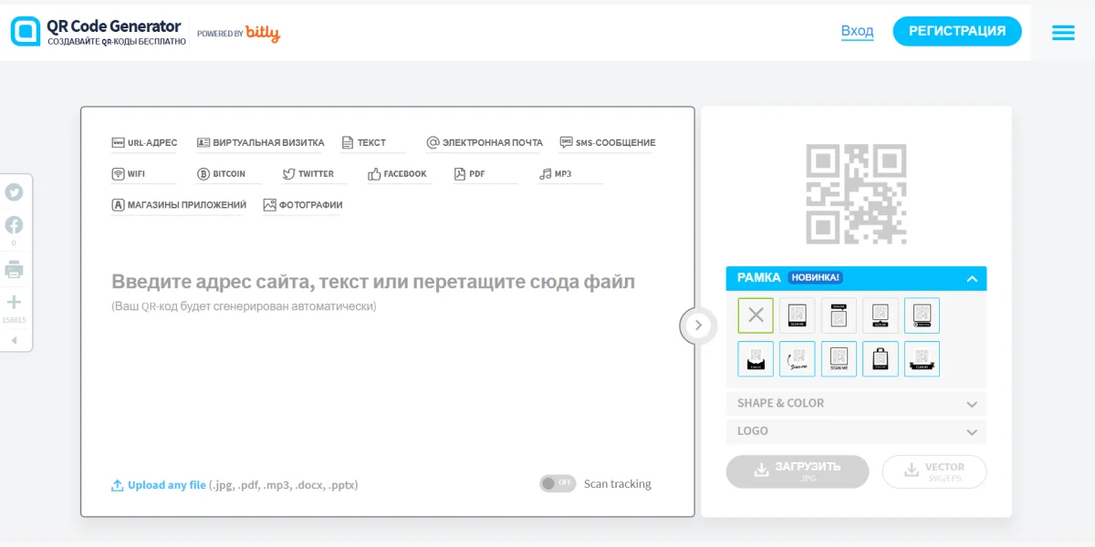Collapse the side share bar with the arrow
1095x547 pixels.
[14, 340]
